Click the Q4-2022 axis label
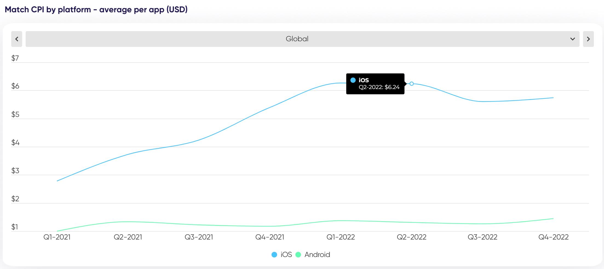Image resolution: width=604 pixels, height=269 pixels. point(553,237)
